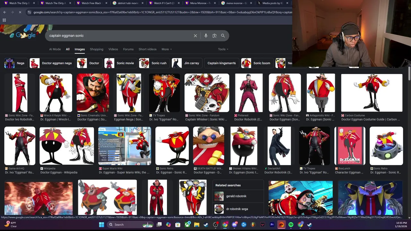This screenshot has height=231, width=411.
Task: Open the taskbar clock showing 10:35 PM
Action: click(402, 224)
